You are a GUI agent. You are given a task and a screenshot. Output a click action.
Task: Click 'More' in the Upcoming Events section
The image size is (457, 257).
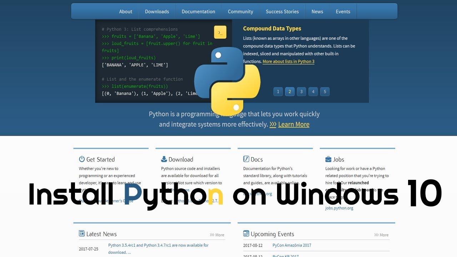coord(381,235)
